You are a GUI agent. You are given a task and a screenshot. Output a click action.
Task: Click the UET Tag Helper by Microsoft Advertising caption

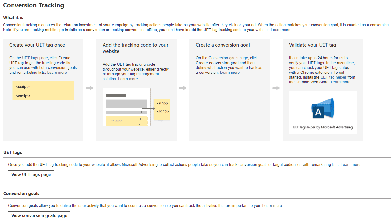point(323,127)
